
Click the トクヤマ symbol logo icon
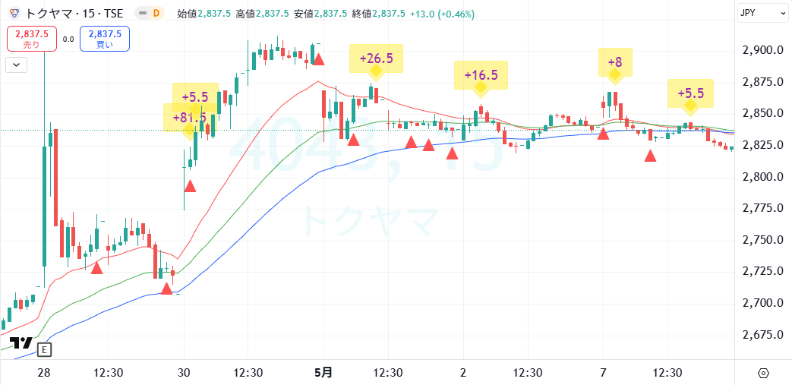pyautogui.click(x=14, y=13)
